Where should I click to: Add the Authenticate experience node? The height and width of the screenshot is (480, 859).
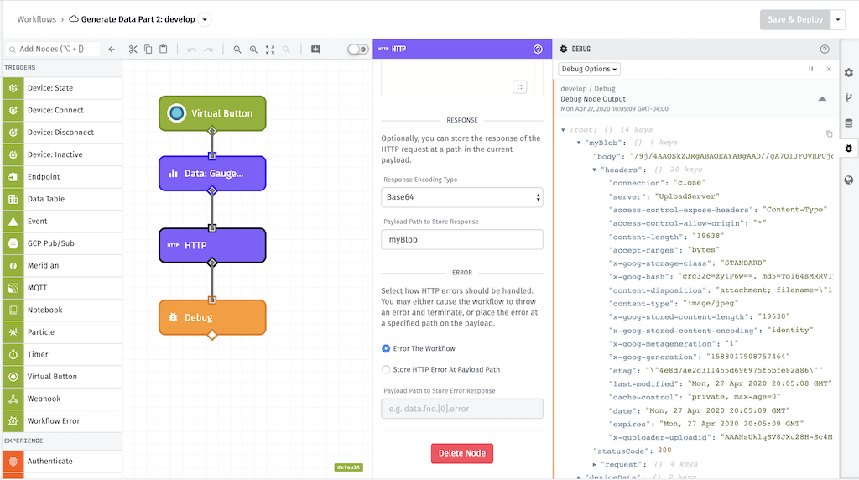tap(62, 462)
